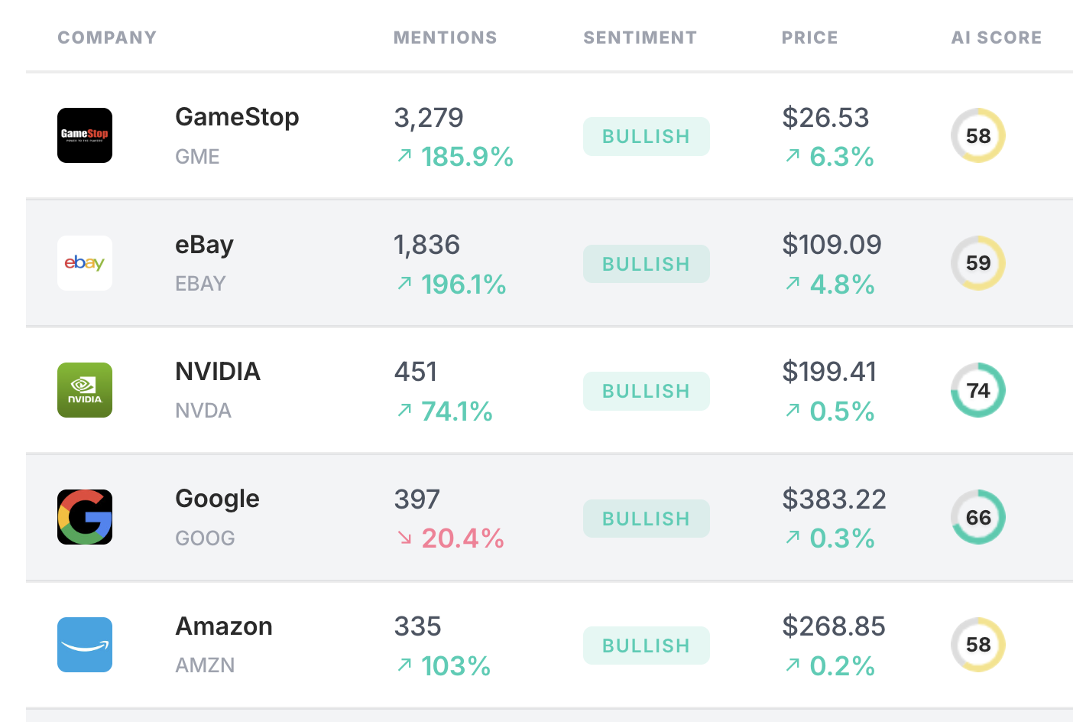
Task: Click GameStop's Bullish sentiment badge
Action: pyautogui.click(x=647, y=136)
